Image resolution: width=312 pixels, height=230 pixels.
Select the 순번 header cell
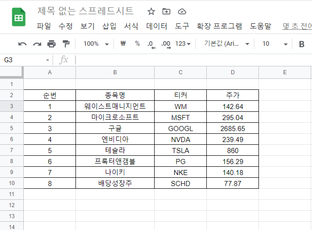click(x=50, y=95)
